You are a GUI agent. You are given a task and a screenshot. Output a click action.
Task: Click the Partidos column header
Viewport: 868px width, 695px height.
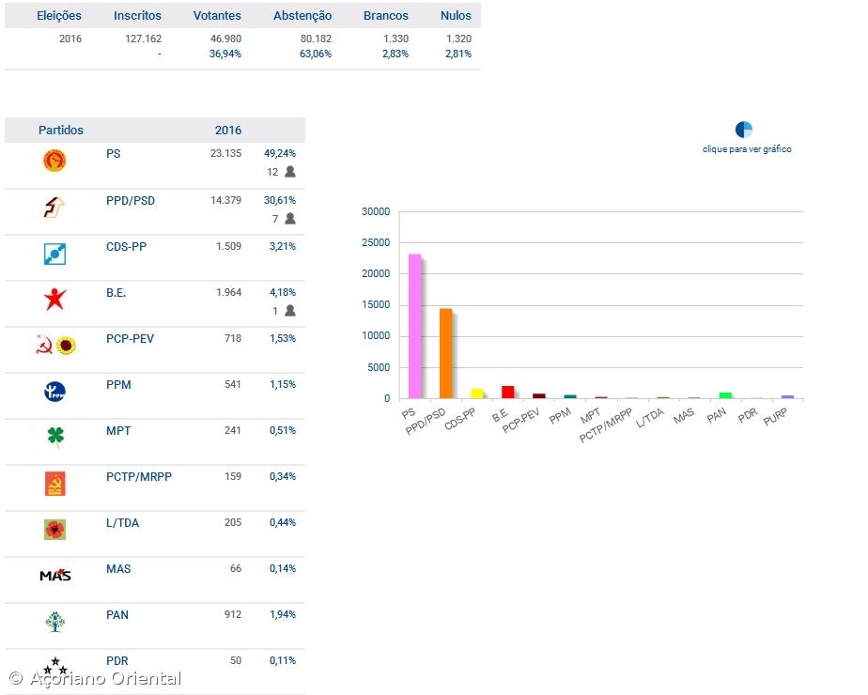pyautogui.click(x=61, y=131)
